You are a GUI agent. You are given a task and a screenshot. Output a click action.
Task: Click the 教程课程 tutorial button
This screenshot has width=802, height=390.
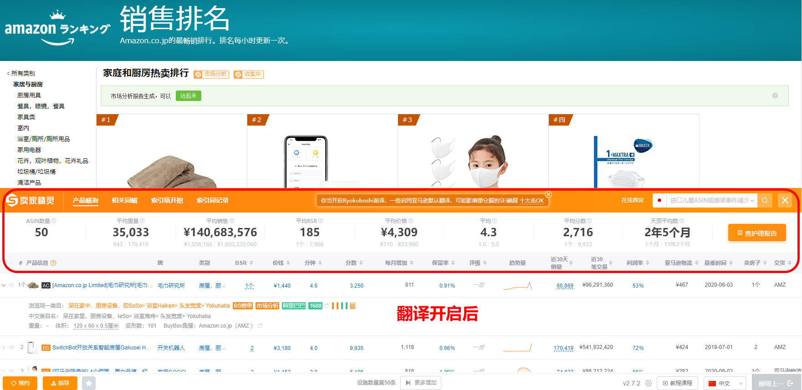pos(677,383)
